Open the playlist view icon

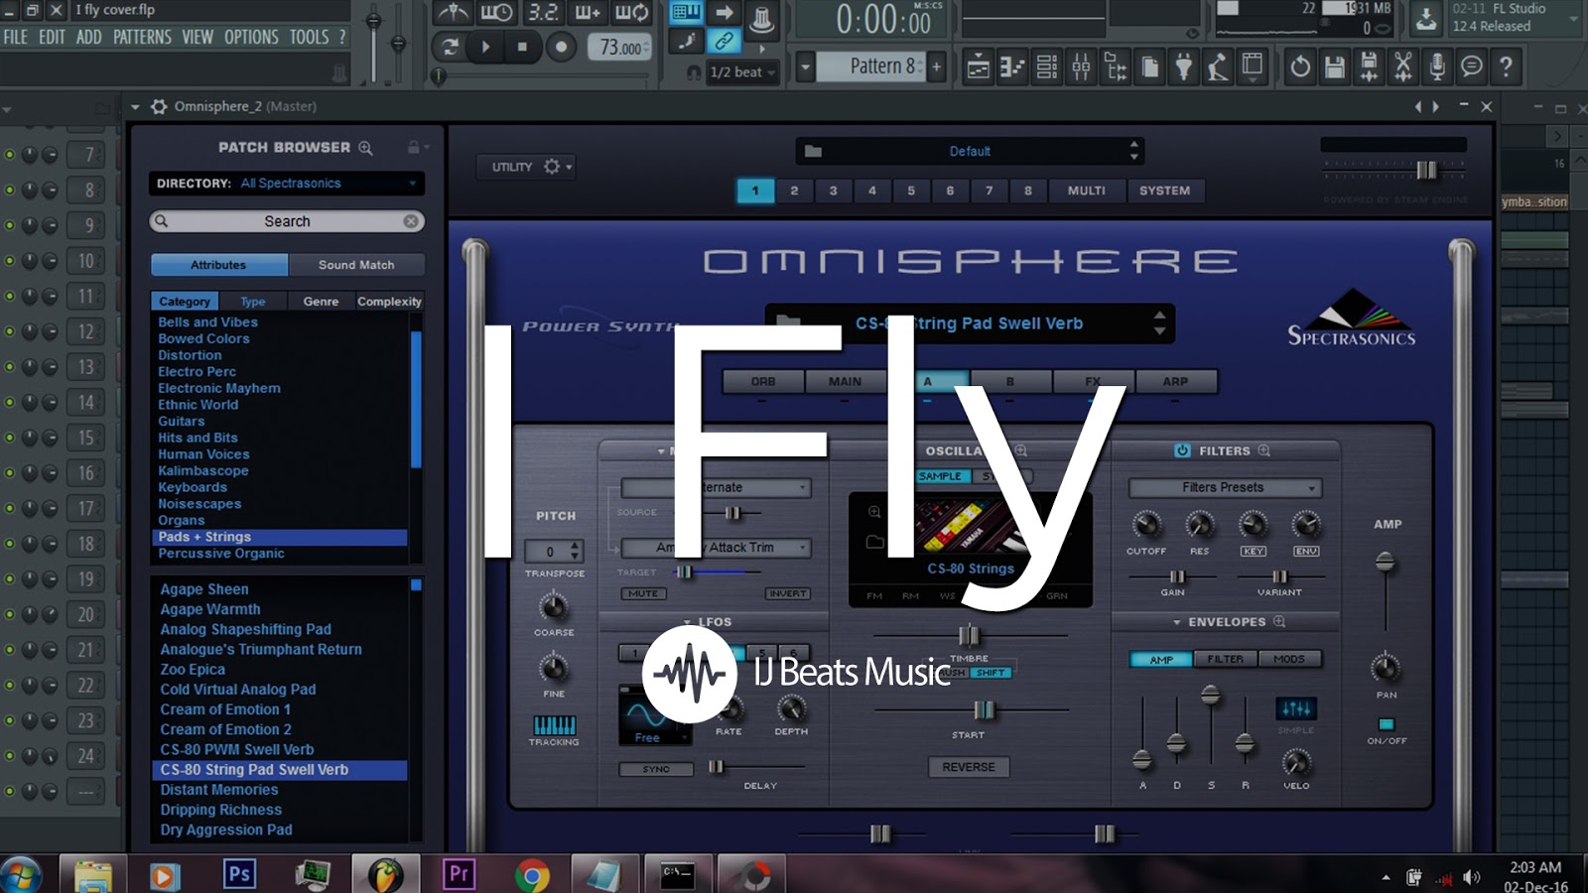(x=978, y=66)
